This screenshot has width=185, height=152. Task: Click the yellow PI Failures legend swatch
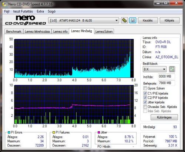(54, 132)
